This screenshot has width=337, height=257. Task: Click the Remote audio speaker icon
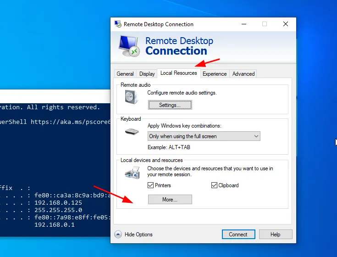[131, 97]
